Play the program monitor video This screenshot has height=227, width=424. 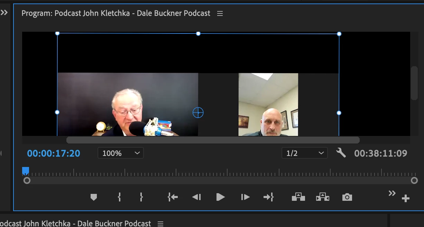220,197
